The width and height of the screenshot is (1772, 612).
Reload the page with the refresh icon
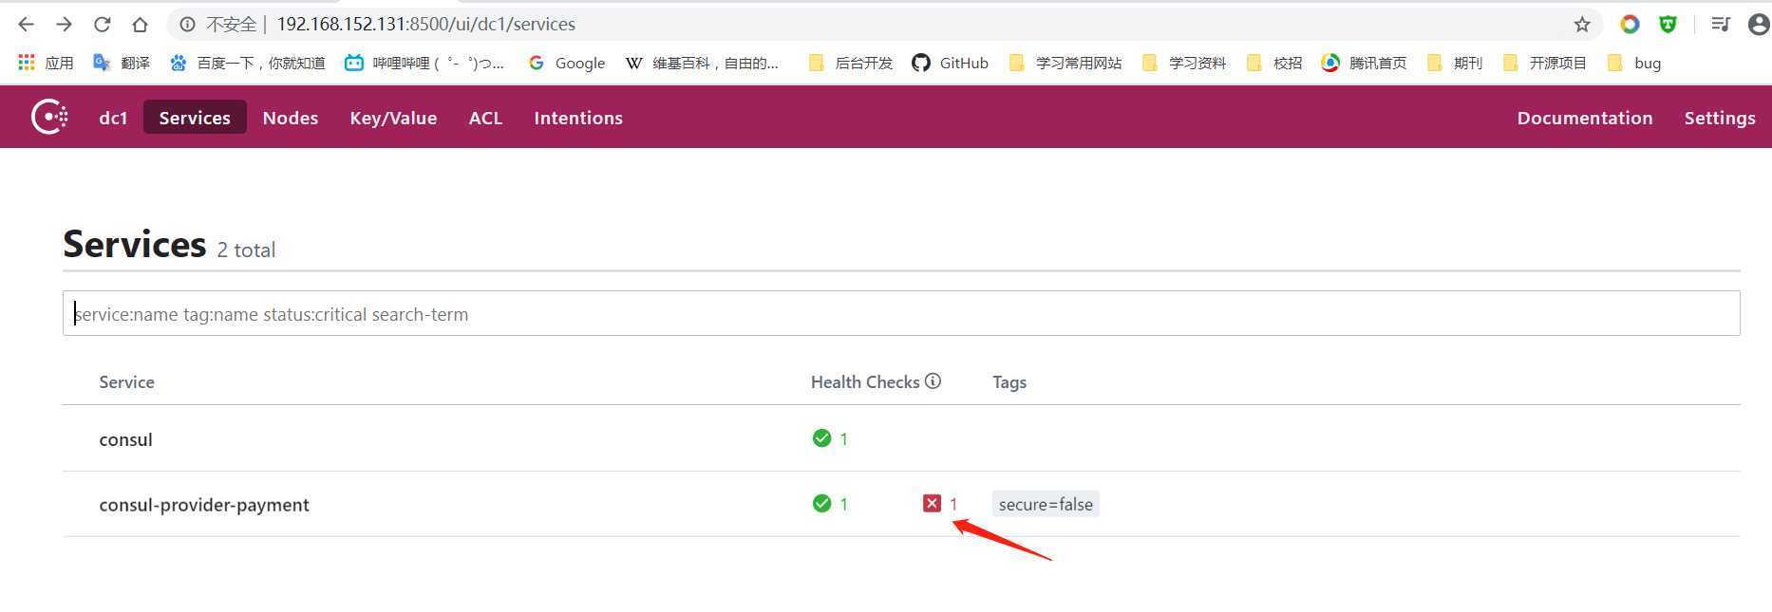pos(103,24)
